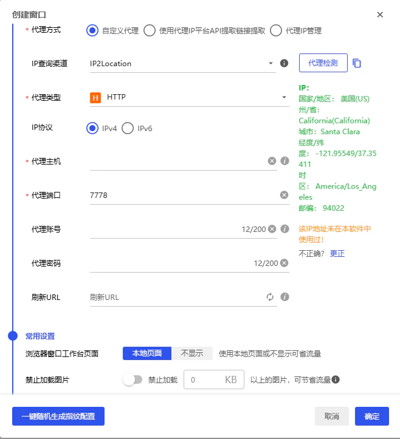Viewport: 400px width, 439px height.
Task: Click the 城市: Santa Clara text
Action: (x=329, y=132)
